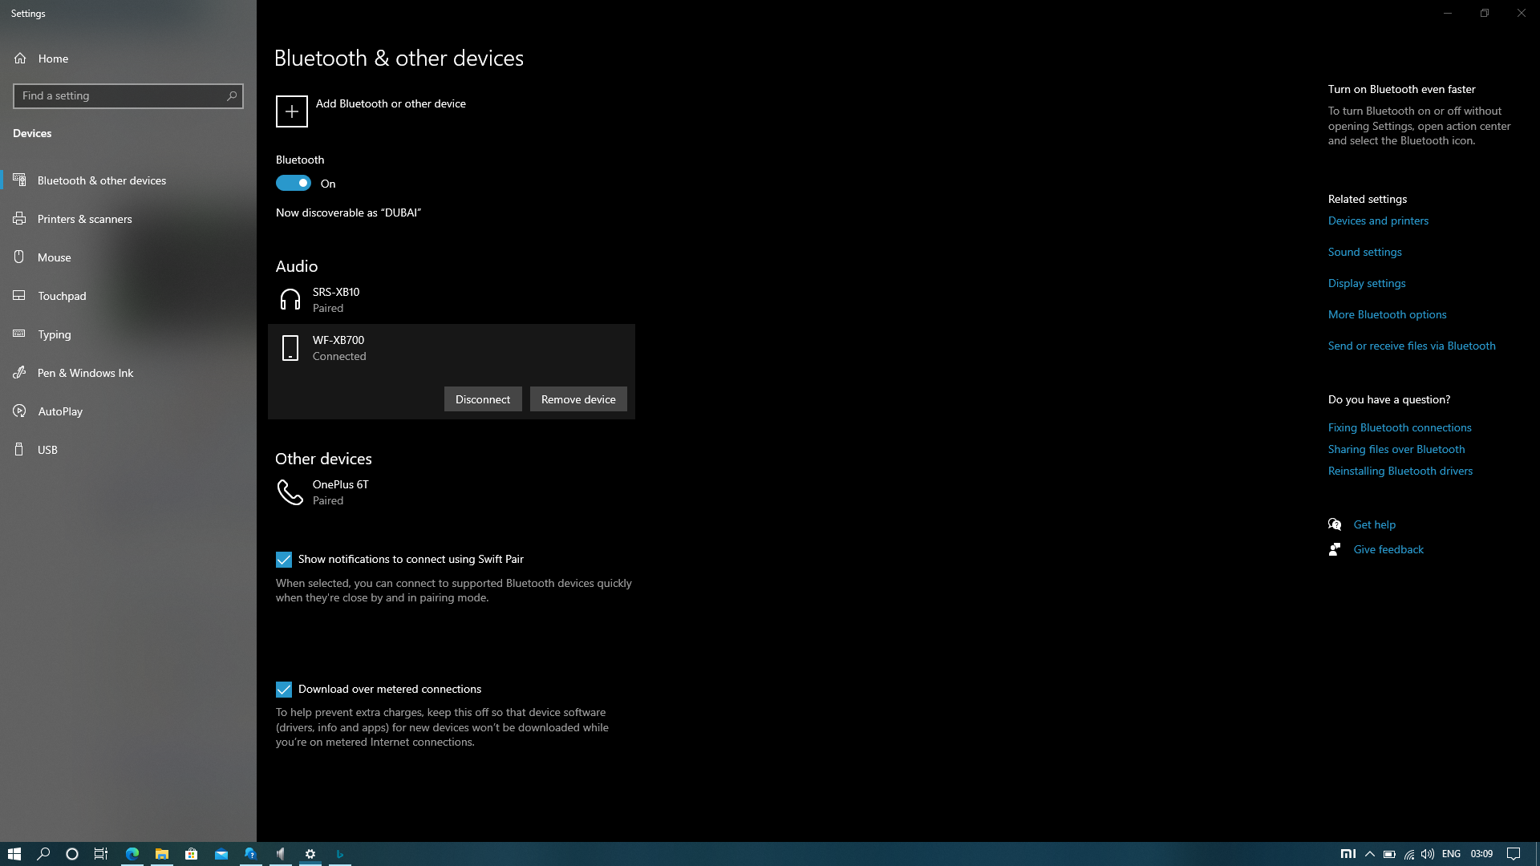Open File Explorer from taskbar

[162, 854]
